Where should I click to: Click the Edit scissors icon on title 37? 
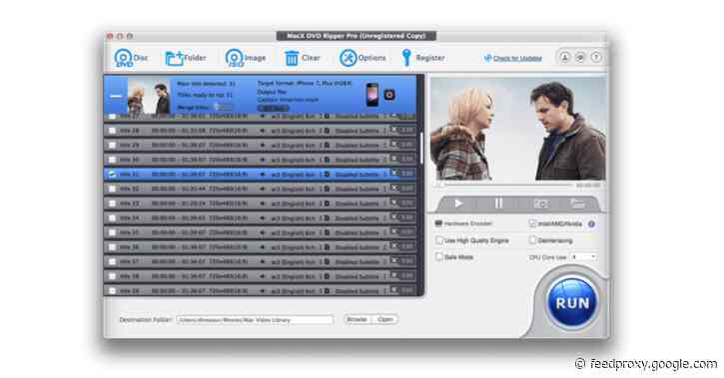coord(394,261)
